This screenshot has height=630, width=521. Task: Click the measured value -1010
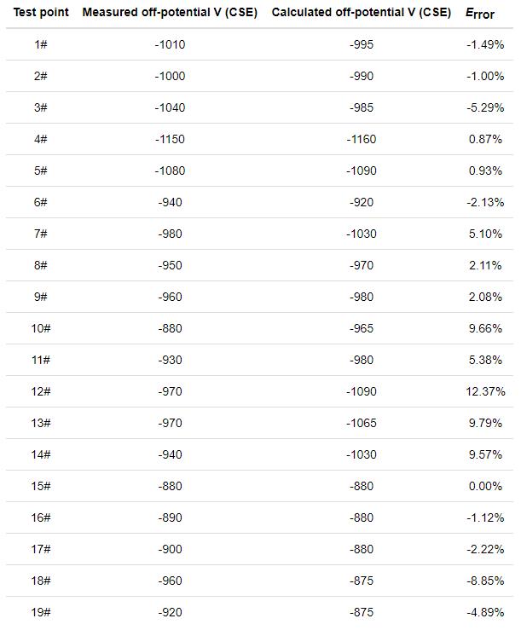170,44
